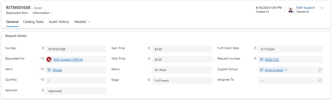
Task: Open the Information form selector dropdown
Action: 42,13
